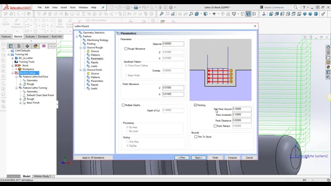Screen dimensions: 331x186
Task: Click the Compute button
Action: tap(232, 158)
